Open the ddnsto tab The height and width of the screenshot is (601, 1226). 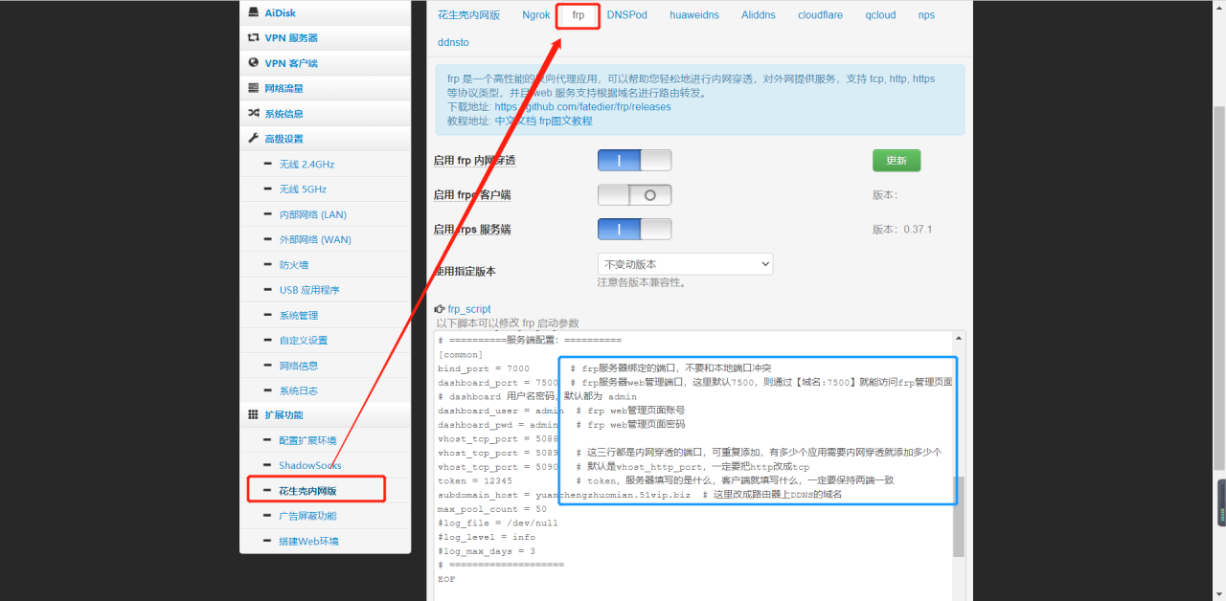[x=454, y=42]
